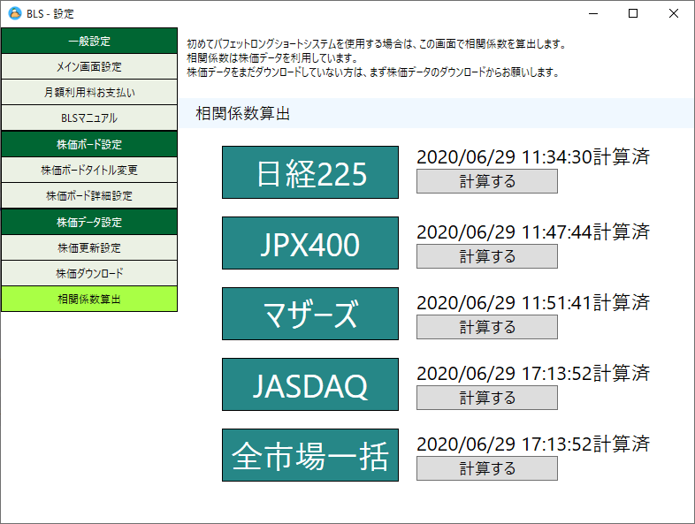Click the 11:47:44計算済 timestamp text
This screenshot has height=524, width=695.
pos(533,232)
